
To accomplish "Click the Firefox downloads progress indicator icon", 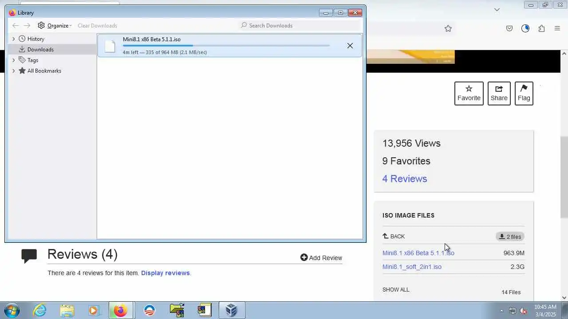I will click(525, 28).
